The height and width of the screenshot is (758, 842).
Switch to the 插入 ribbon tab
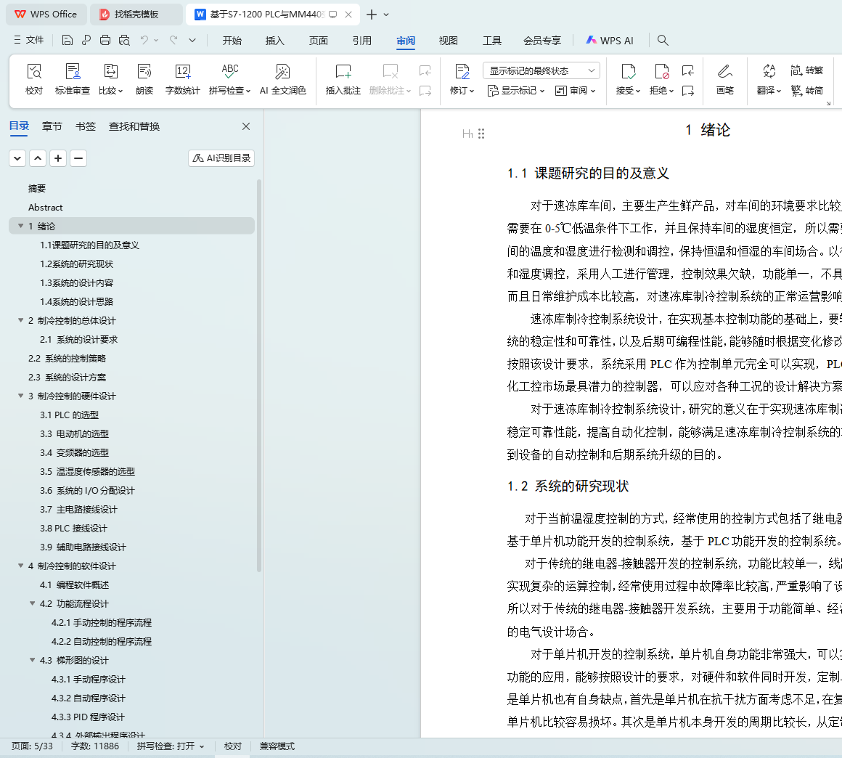click(x=275, y=41)
